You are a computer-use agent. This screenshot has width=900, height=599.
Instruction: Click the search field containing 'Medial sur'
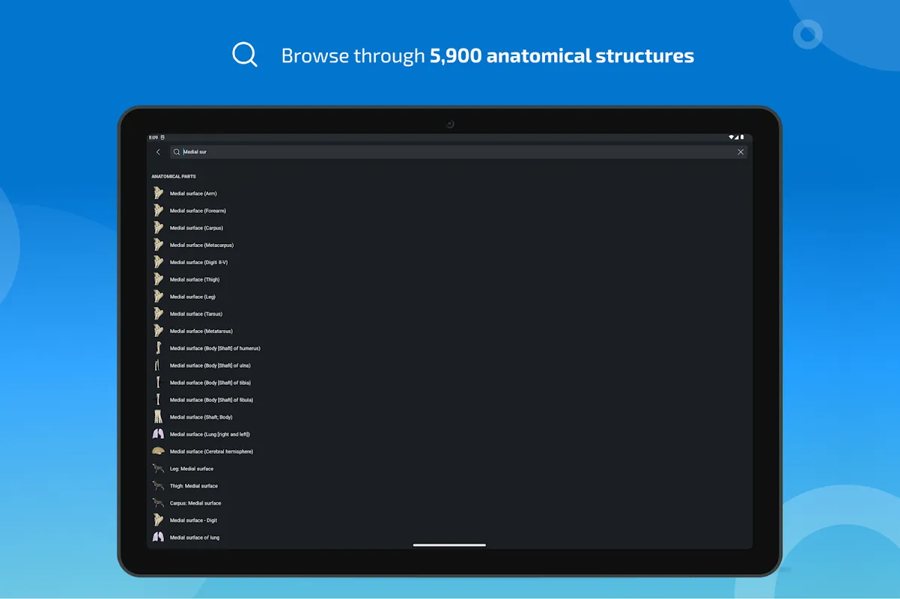pyautogui.click(x=449, y=152)
